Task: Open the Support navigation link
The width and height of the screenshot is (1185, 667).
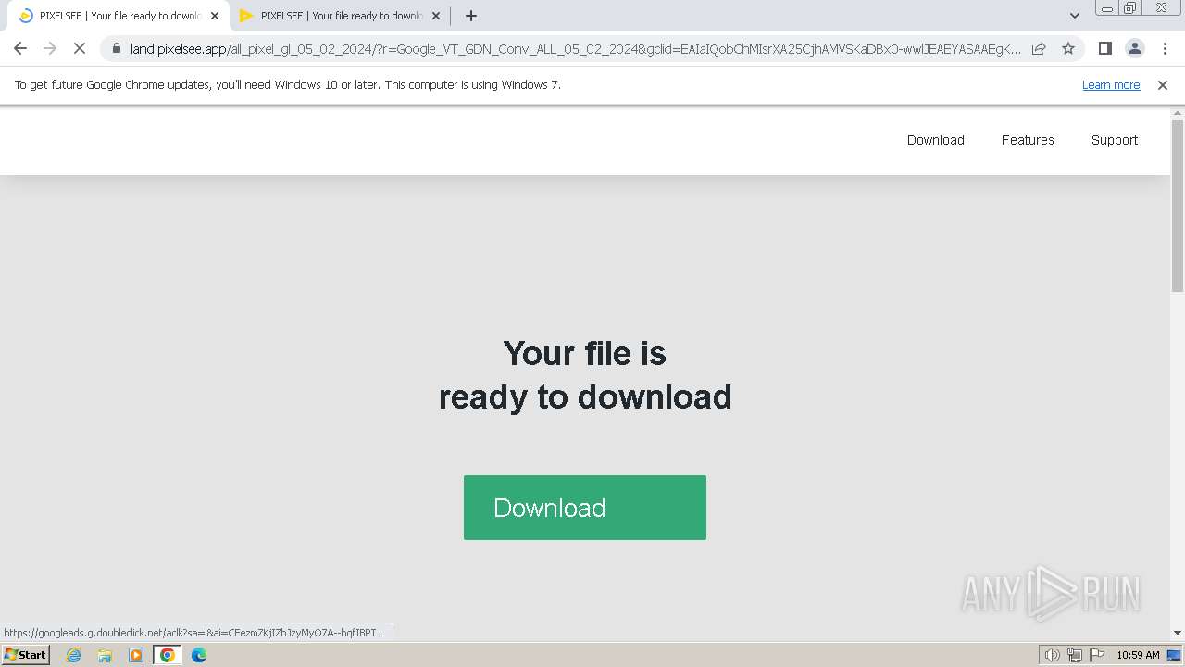Action: 1115,140
